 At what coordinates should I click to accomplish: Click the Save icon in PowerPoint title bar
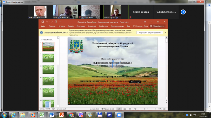pyautogui.click(x=43, y=22)
